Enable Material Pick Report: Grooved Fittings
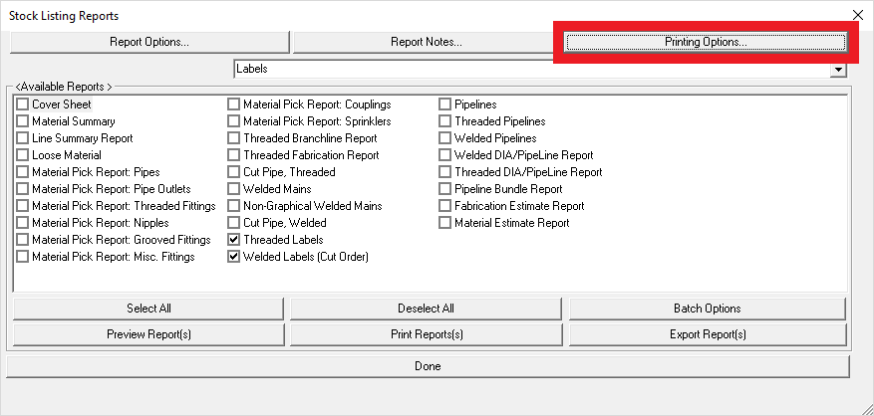 [22, 240]
